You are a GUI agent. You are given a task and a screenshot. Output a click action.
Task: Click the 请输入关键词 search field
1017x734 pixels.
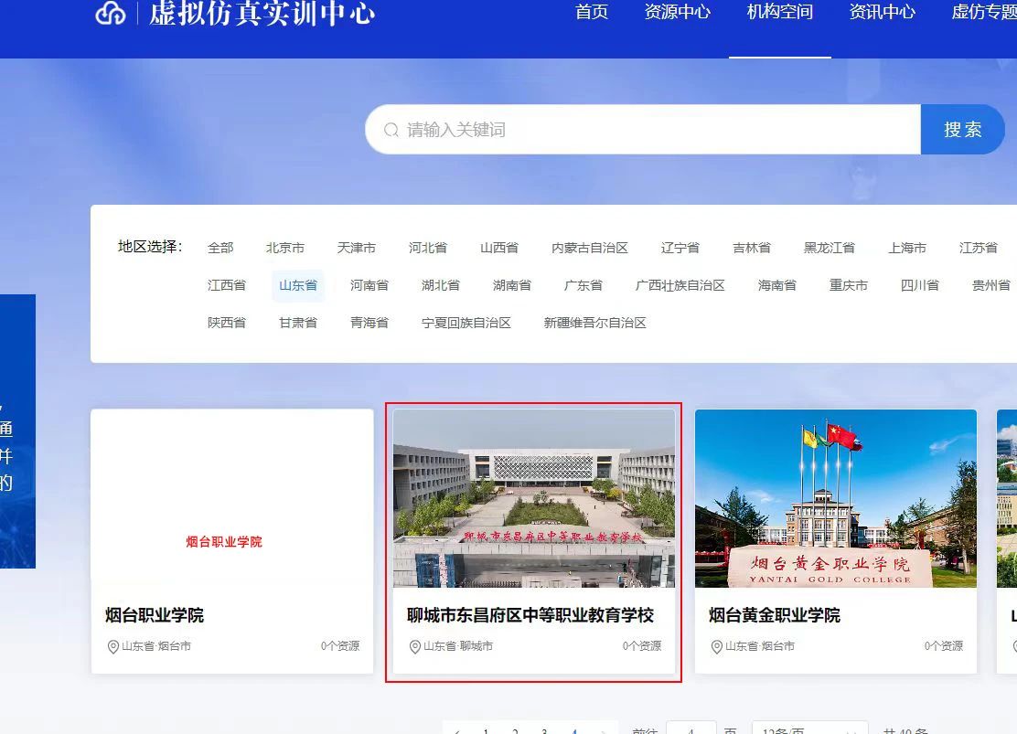658,130
